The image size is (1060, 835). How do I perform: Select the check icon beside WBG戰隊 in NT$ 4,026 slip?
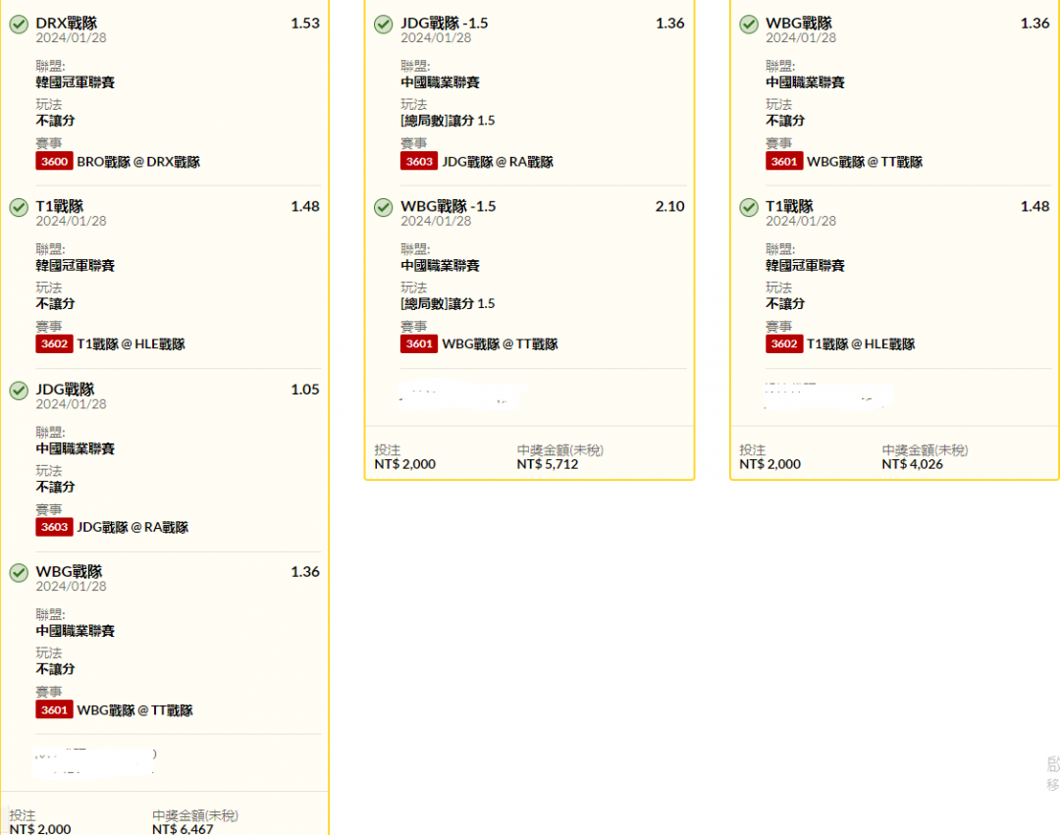pos(748,25)
